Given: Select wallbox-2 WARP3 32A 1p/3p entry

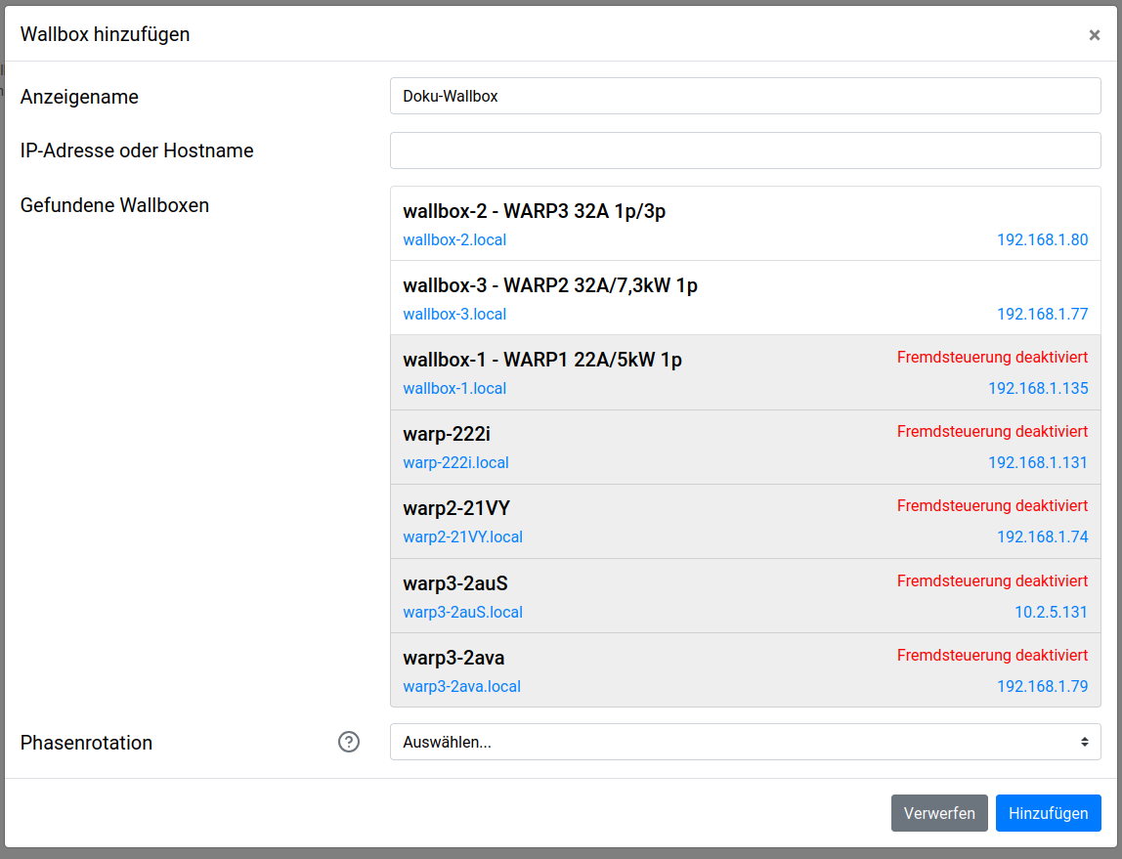Looking at the screenshot, I should pyautogui.click(x=684, y=212).
